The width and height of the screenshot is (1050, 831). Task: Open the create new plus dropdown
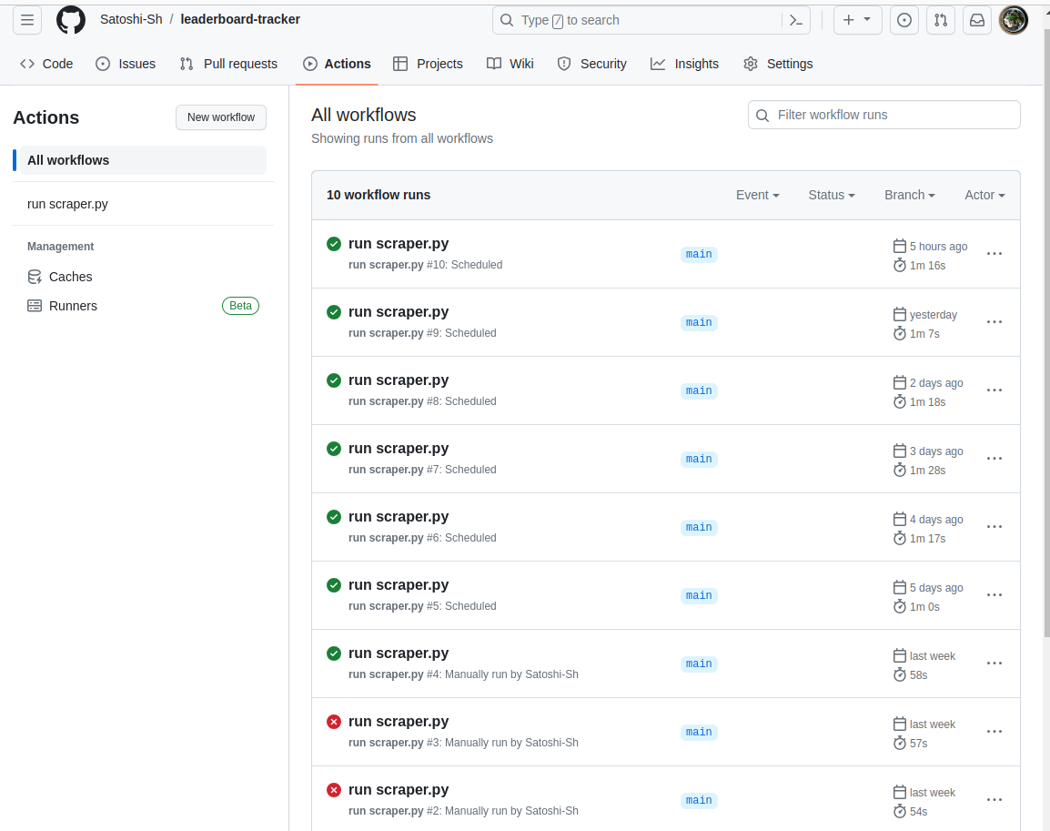(x=857, y=20)
